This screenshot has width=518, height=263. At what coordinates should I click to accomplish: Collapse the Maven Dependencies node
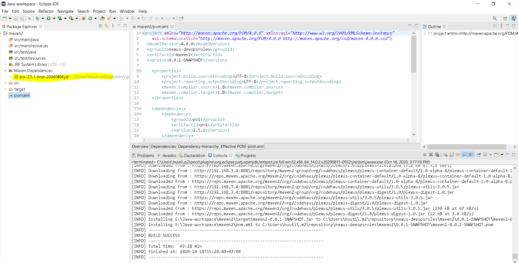(x=5, y=70)
